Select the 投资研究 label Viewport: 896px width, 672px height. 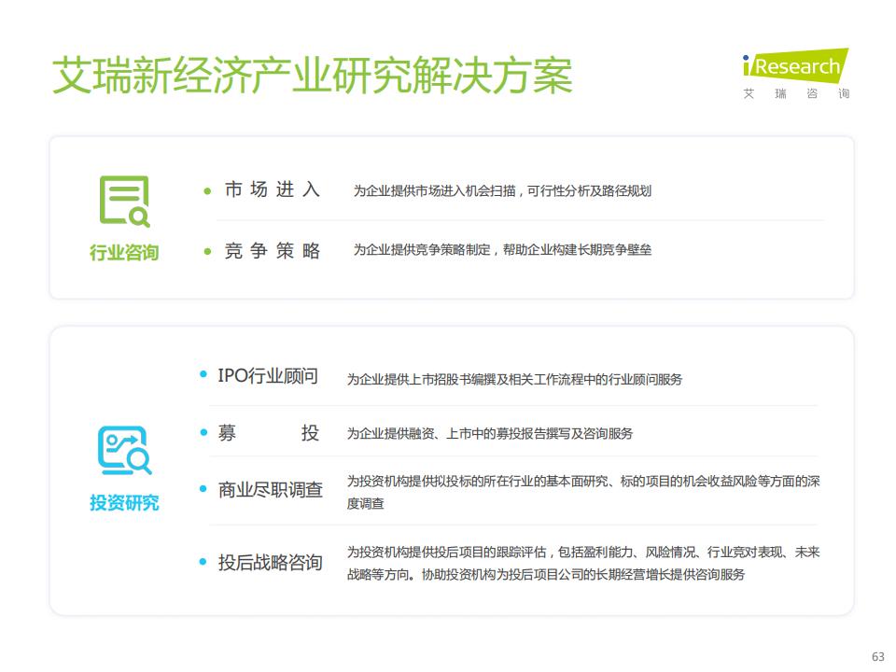pos(124,503)
